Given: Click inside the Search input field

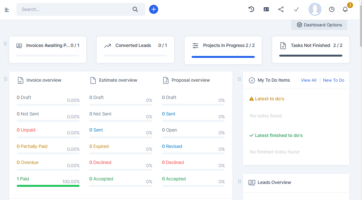Looking at the screenshot, I should (x=74, y=9).
